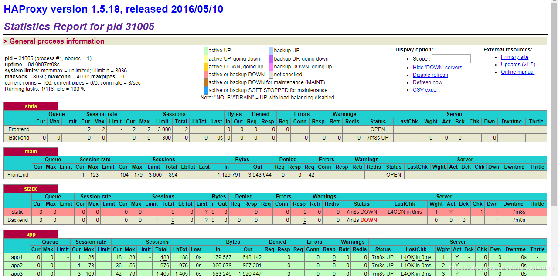Viewport: 558px width, 276px height.
Task: Click the '3 043 644' bytes out value
Action: click(260, 175)
